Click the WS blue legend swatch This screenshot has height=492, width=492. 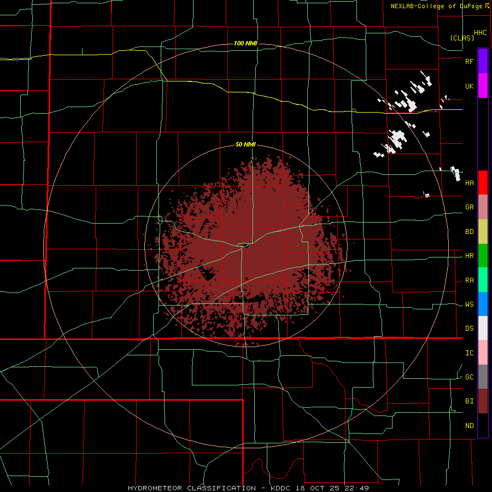tap(483, 304)
